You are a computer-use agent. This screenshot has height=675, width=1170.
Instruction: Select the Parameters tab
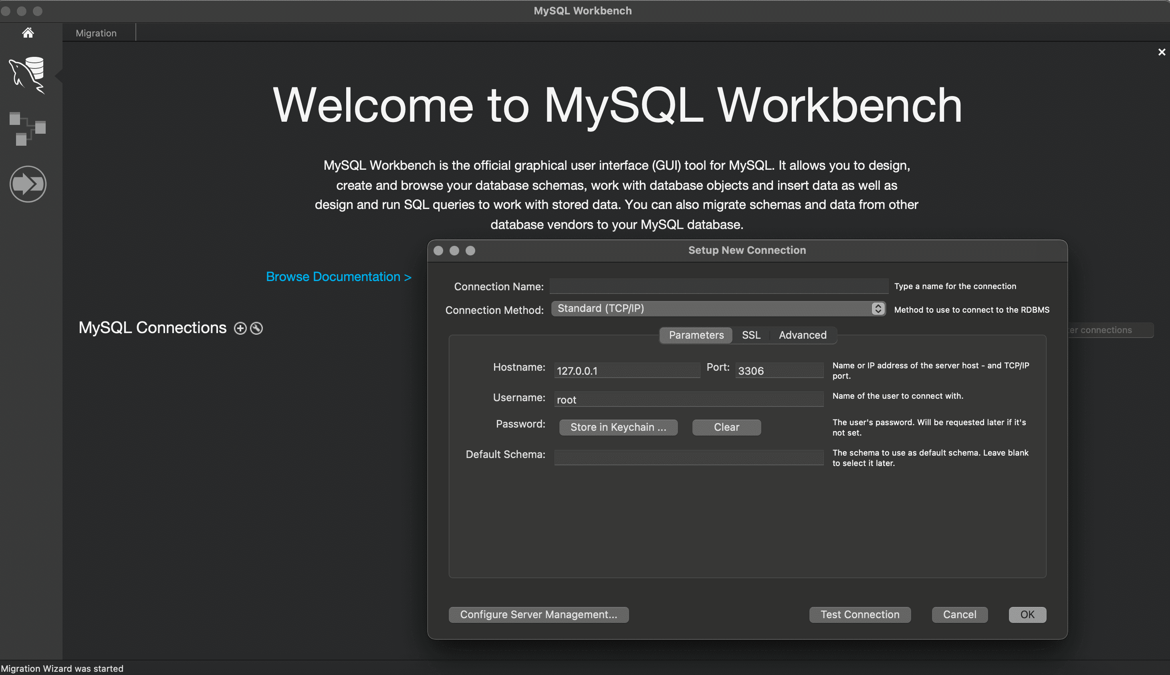tap(696, 335)
